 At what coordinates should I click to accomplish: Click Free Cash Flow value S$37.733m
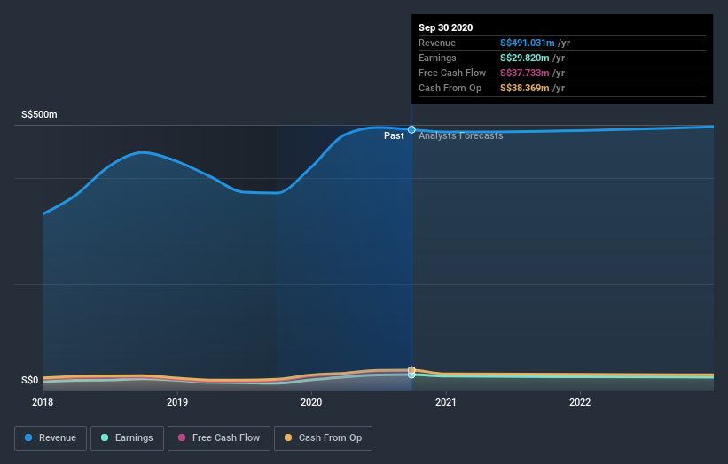click(x=525, y=73)
